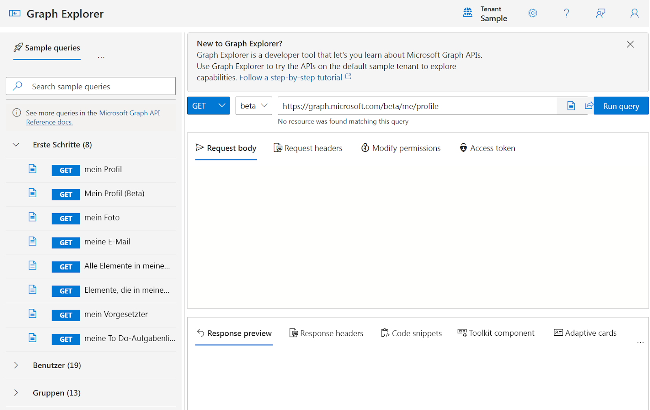The image size is (650, 410).
Task: Open the Adaptive cards tab
Action: (585, 333)
